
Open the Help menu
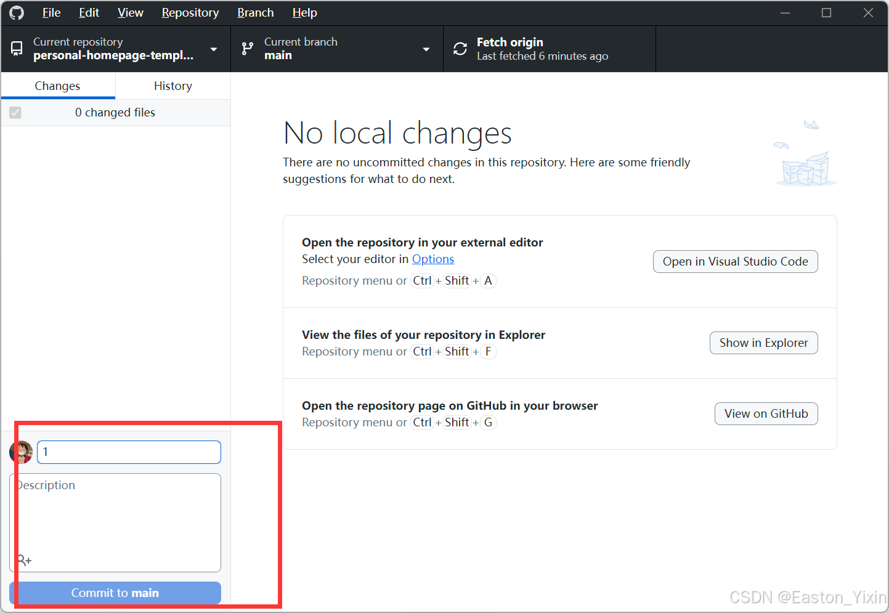click(304, 13)
